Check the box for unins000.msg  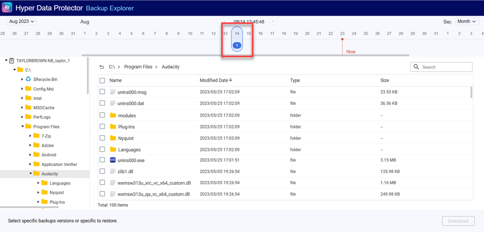[102, 92]
